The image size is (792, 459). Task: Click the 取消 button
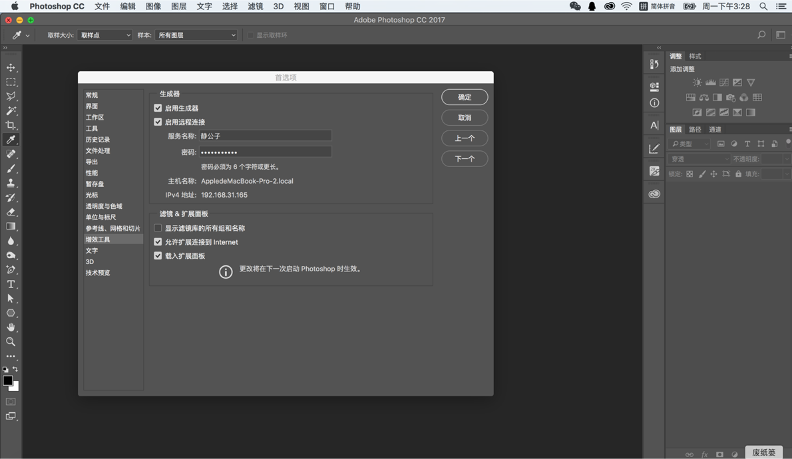[x=465, y=118]
